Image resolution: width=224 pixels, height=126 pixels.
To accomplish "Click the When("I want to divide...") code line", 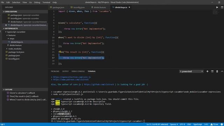I will (88, 37).
